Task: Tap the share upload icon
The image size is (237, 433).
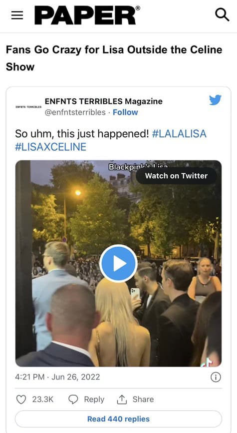Action: tap(122, 400)
